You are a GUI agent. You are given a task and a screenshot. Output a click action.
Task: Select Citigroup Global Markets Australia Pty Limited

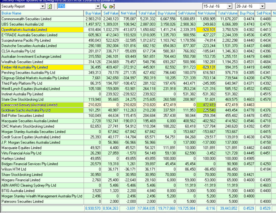35,78
